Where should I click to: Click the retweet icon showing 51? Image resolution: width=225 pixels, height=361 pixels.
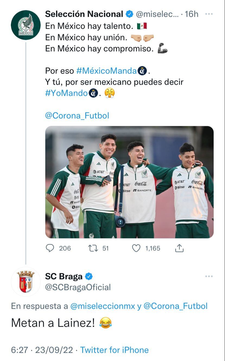(x=94, y=248)
